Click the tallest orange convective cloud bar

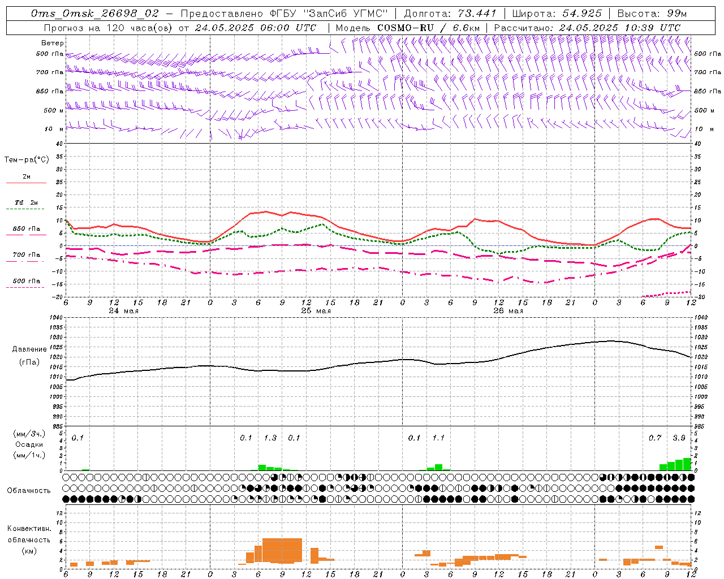(282, 550)
